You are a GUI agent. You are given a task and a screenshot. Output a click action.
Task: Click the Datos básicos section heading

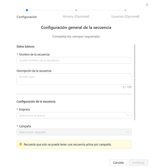(x=25, y=47)
